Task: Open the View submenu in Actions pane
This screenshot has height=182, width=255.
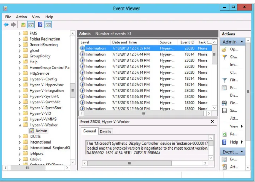Action: (236, 126)
